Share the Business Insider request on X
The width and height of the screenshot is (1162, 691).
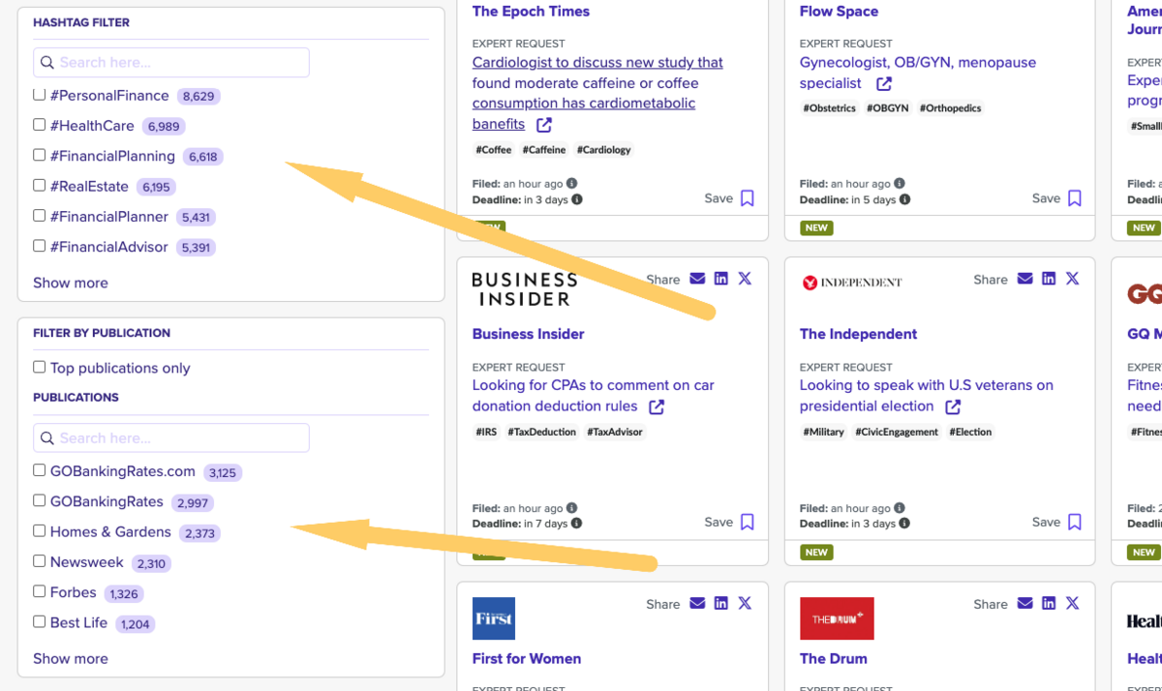745,279
